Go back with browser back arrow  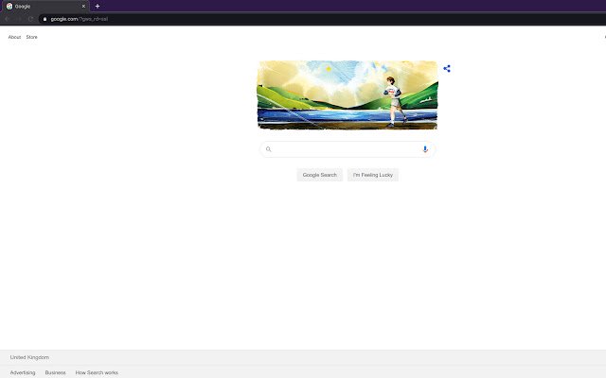(7, 19)
